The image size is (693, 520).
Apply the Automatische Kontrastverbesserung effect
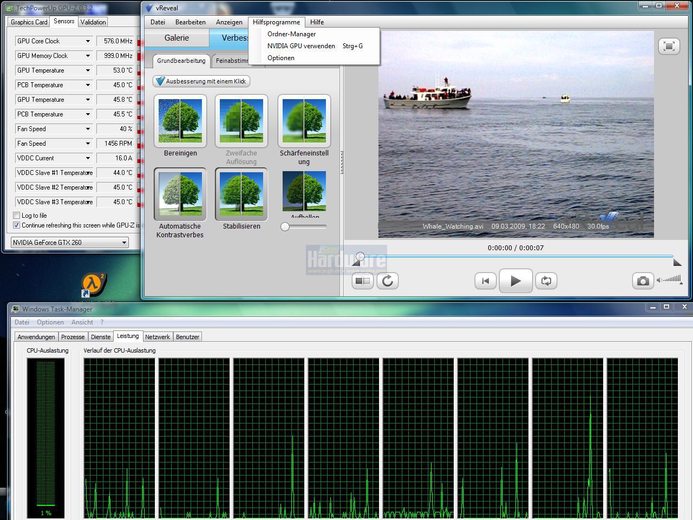pos(180,194)
